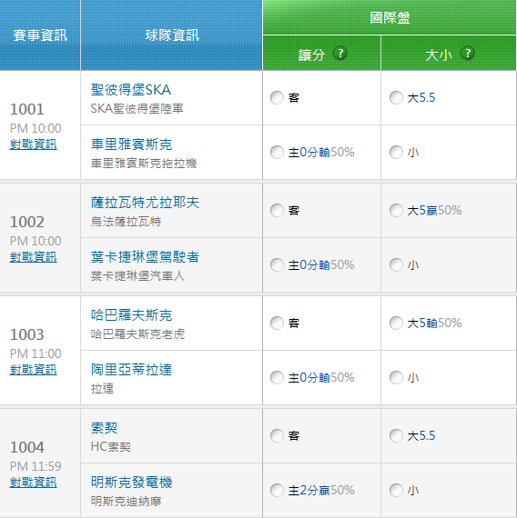This screenshot has width=517, height=518.
Task: Select 客 radio for match 1003
Action: [277, 324]
